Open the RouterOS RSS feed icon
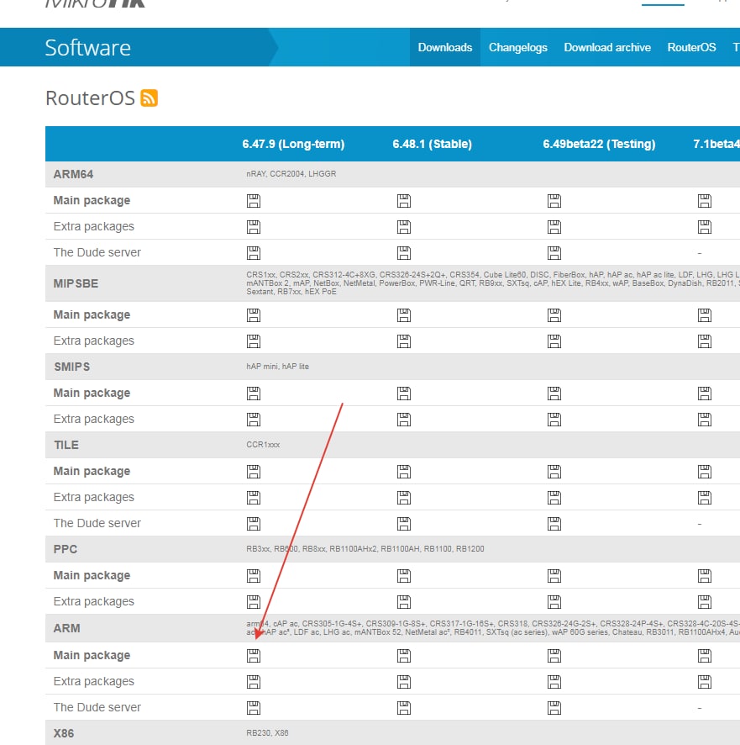740x745 pixels. click(x=149, y=98)
